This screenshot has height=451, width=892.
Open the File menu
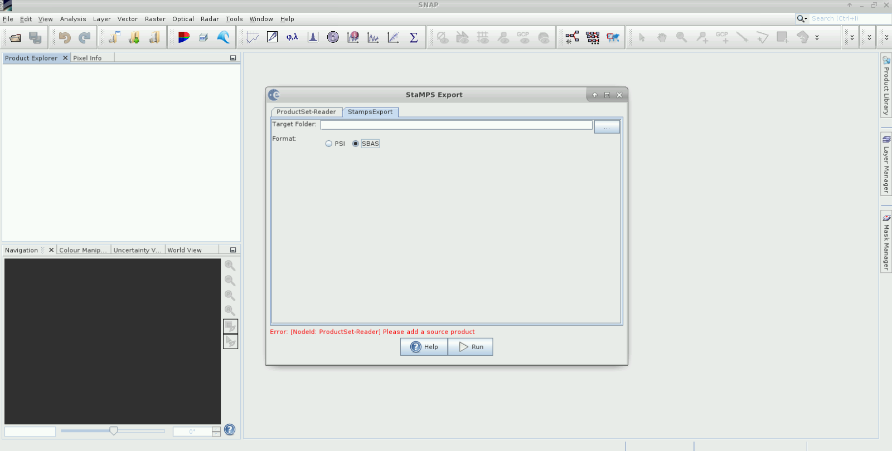click(x=8, y=19)
